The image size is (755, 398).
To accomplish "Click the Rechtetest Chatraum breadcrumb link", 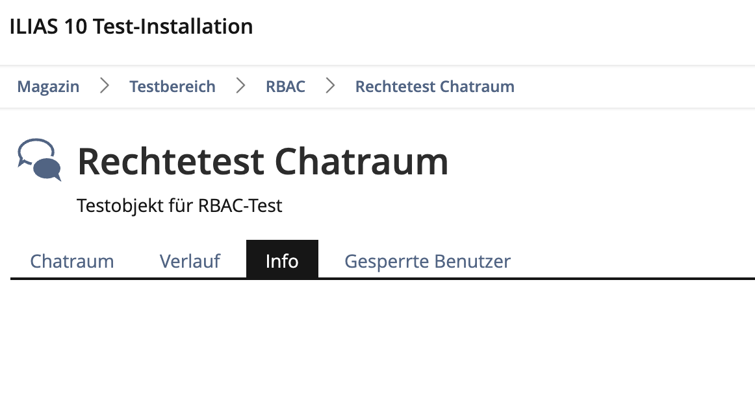I will coord(435,87).
